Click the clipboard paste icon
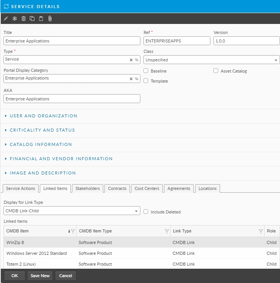Viewport: 280px width, 283px height. click(41, 19)
